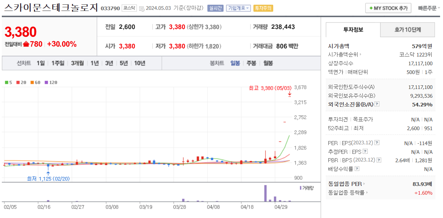Click the 시가총액 value 579억원
The height and width of the screenshot is (218, 443).
(x=422, y=46)
